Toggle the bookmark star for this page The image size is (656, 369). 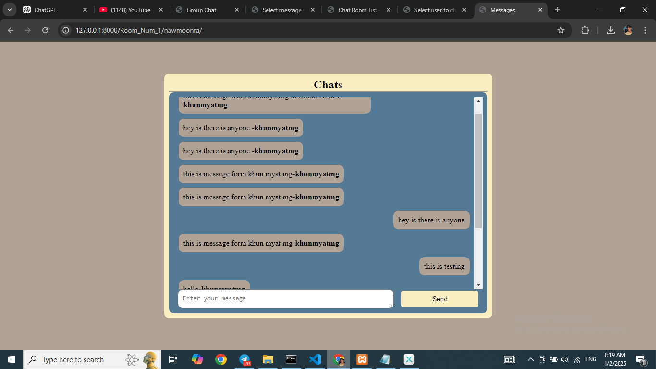point(561,30)
